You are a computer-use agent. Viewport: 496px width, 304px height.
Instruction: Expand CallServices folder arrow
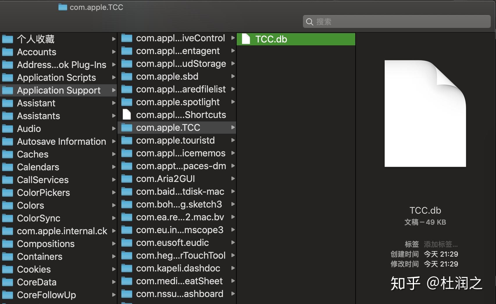pyautogui.click(x=114, y=180)
